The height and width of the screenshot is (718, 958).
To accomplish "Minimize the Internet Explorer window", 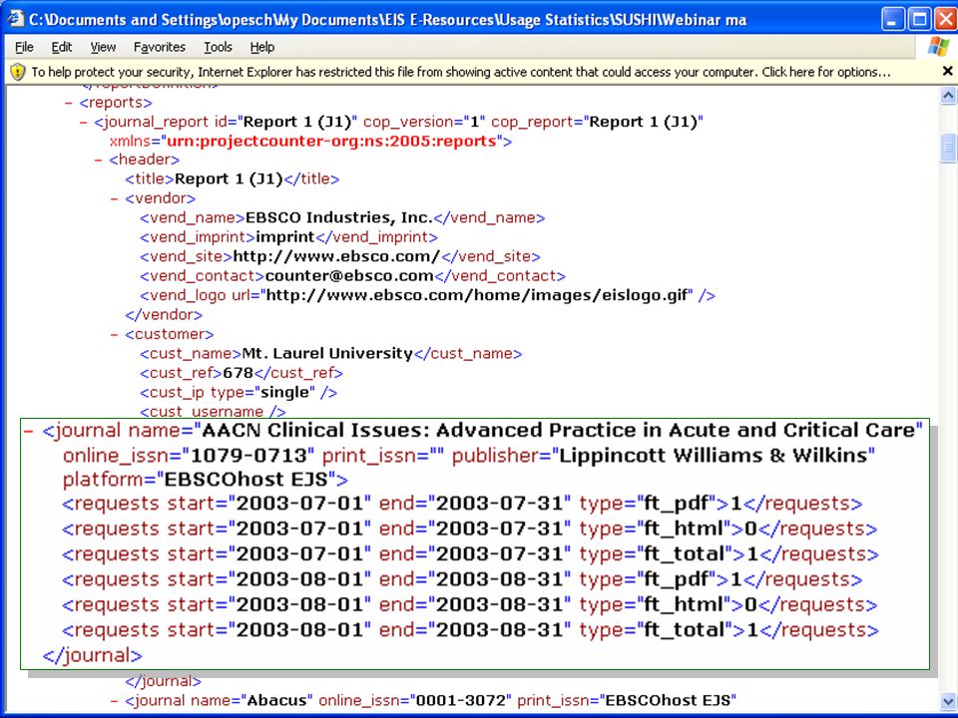I will coord(892,19).
